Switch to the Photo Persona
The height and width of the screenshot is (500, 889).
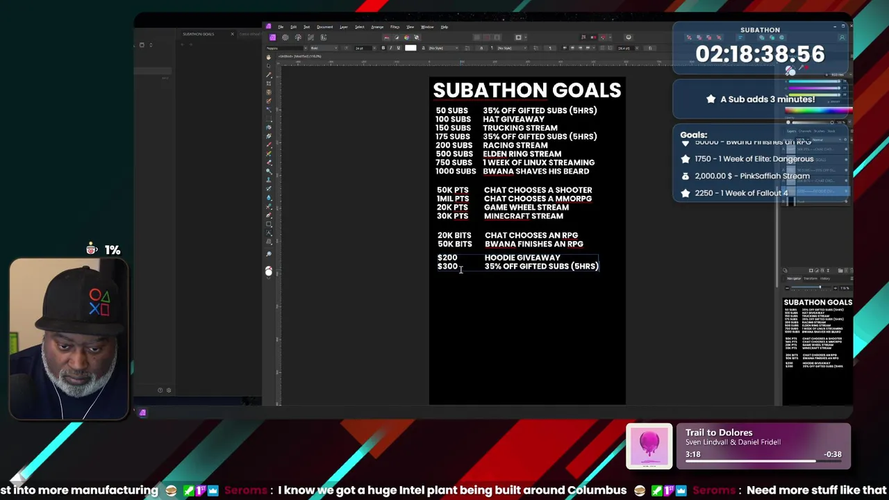click(x=273, y=37)
